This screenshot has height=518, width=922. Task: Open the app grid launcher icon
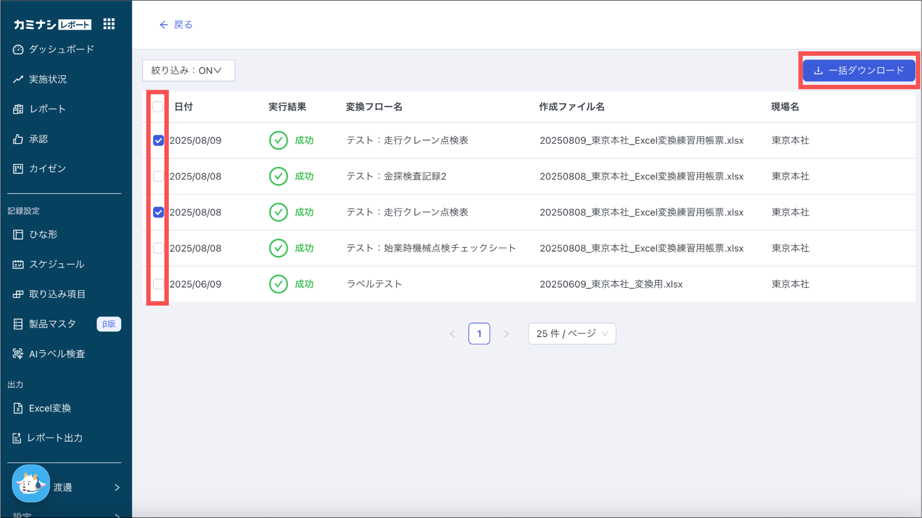[109, 24]
